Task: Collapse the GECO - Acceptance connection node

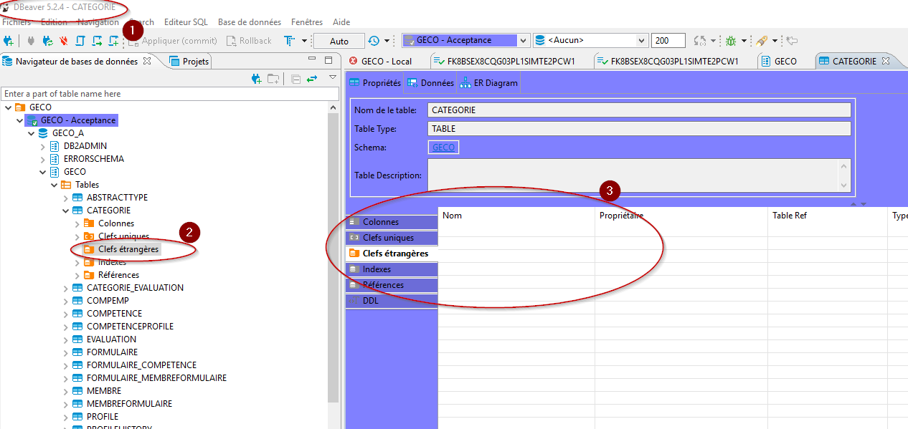Action: click(x=19, y=120)
